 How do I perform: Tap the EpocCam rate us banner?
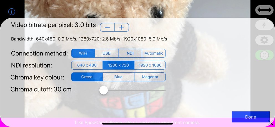coord(137,123)
